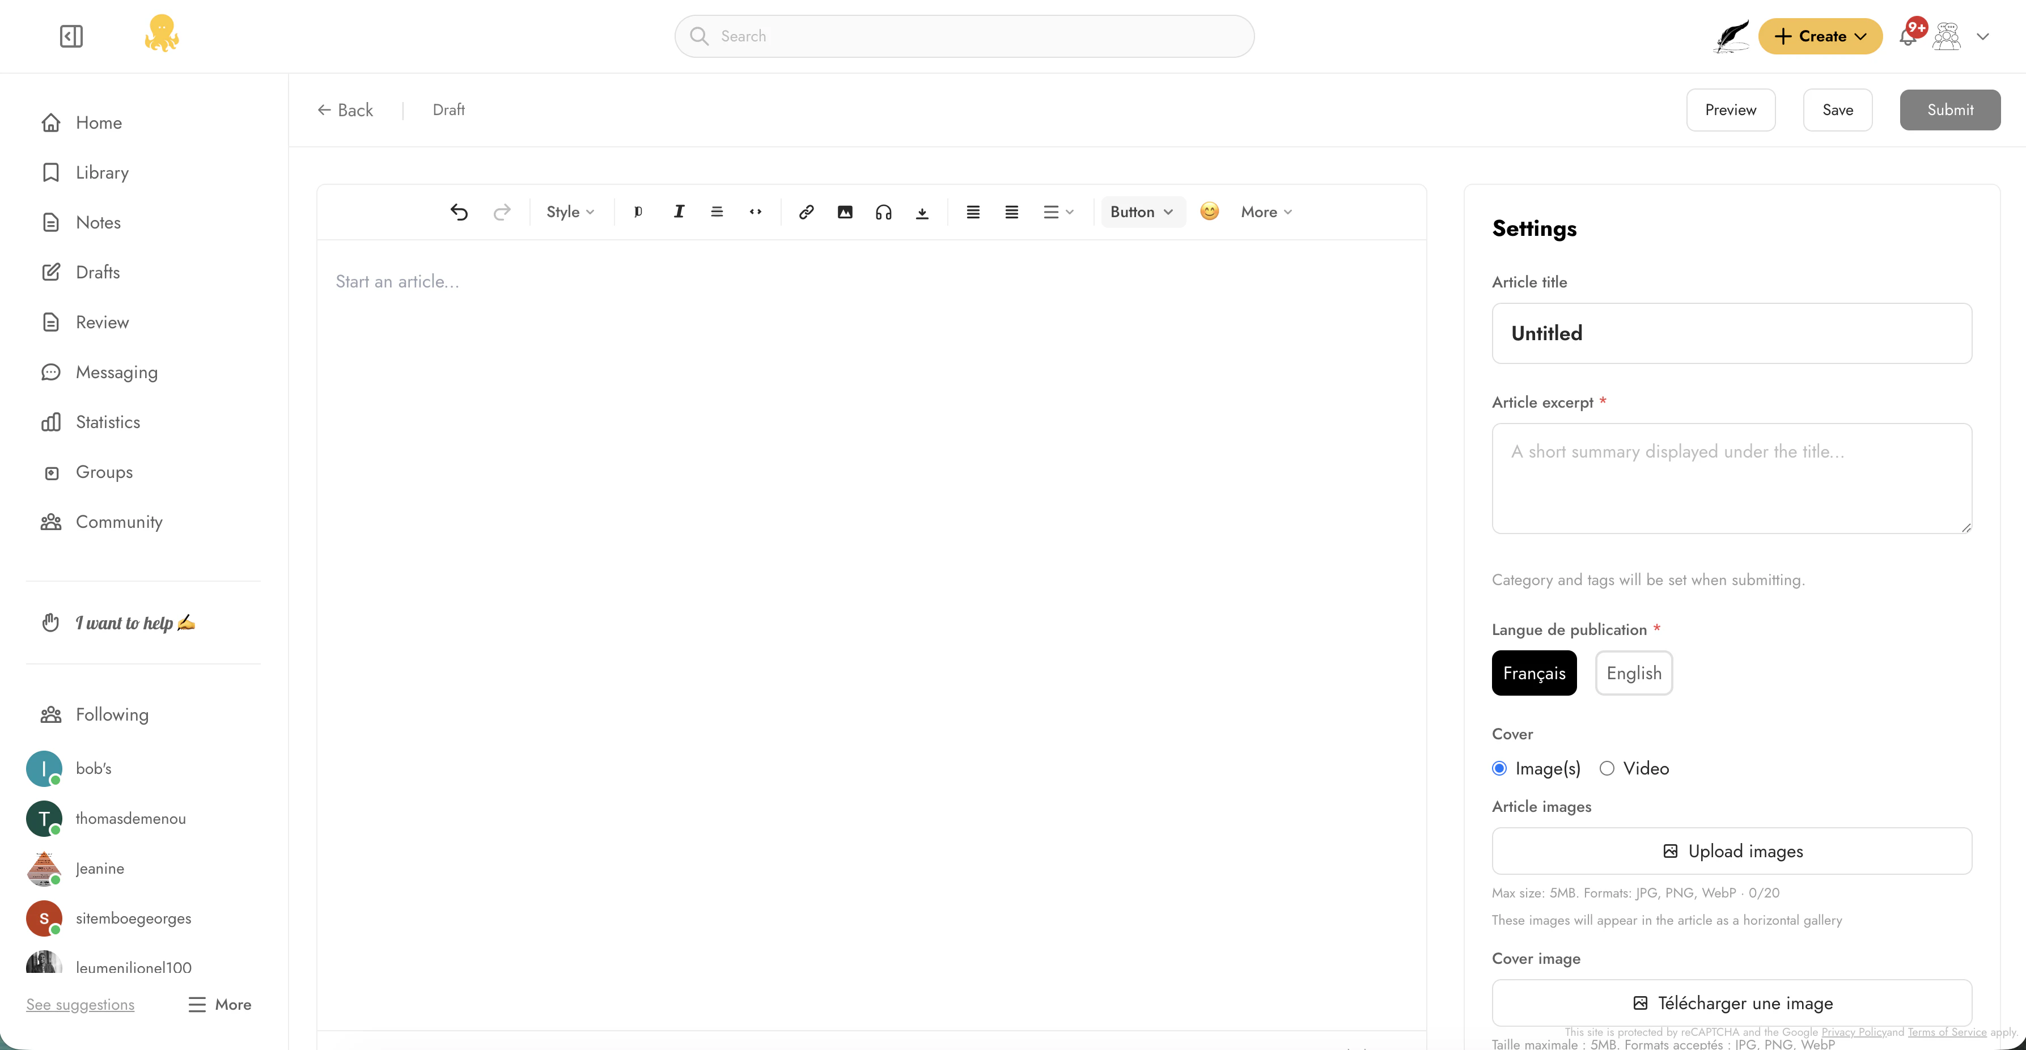This screenshot has width=2026, height=1050.
Task: Open the emoji picker smiley
Action: coord(1209,211)
